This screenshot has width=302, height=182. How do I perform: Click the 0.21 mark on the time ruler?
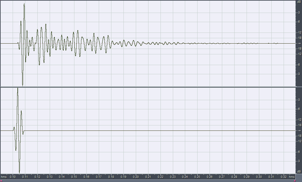pos(148,177)
